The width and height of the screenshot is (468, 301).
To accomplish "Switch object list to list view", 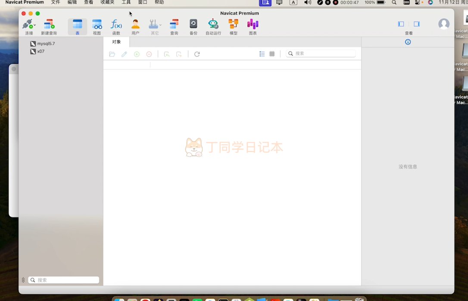I will click(262, 54).
